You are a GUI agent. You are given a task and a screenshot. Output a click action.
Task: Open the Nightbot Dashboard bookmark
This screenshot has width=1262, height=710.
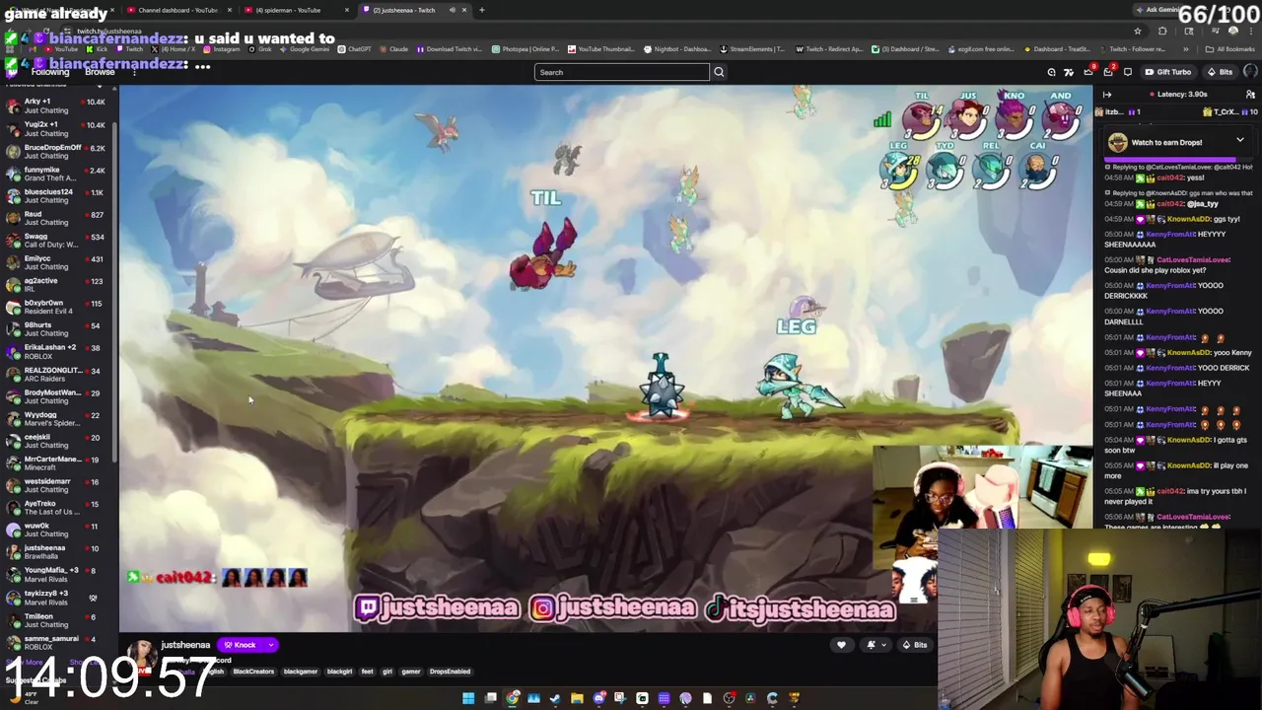677,49
